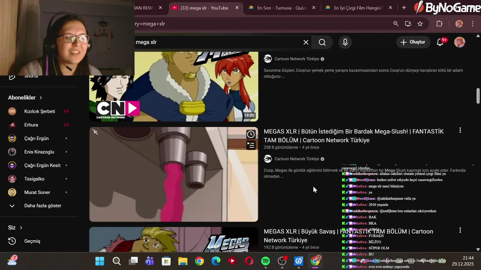Click the YouTube page vertical scrollbar
Image resolution: width=481 pixels, height=270 pixels.
click(478, 96)
